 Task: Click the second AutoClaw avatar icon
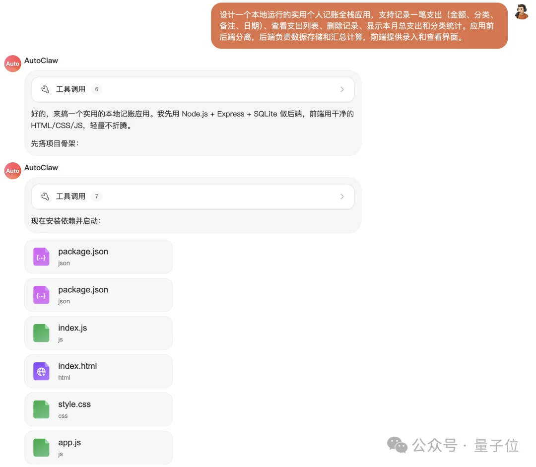[12, 170]
